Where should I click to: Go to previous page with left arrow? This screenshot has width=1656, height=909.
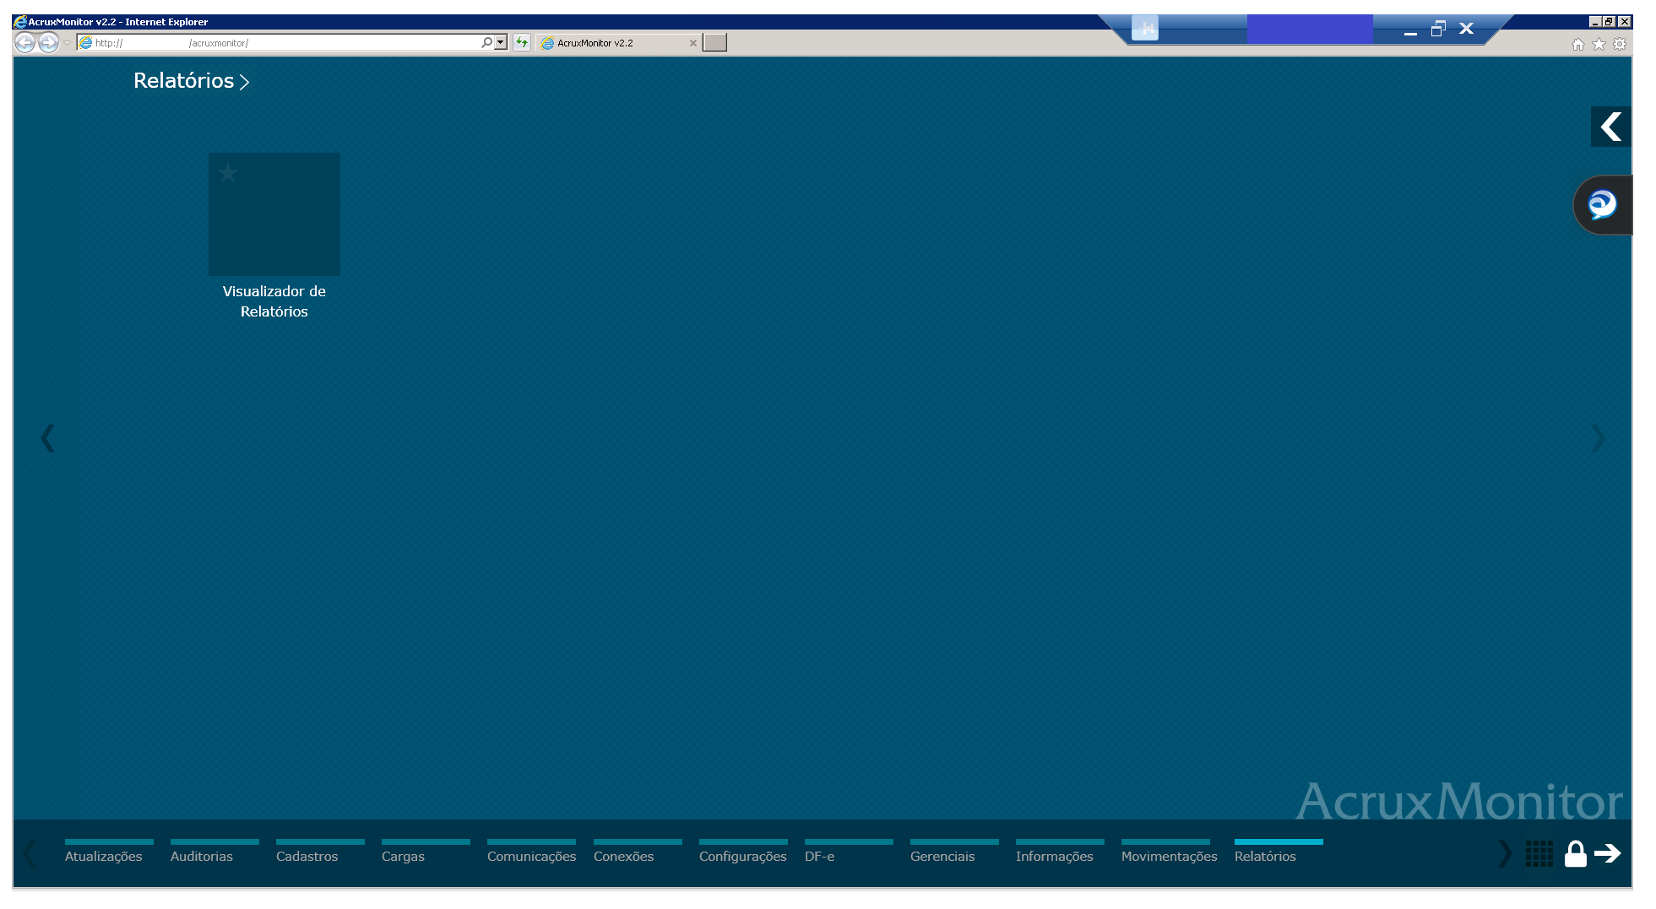[48, 438]
